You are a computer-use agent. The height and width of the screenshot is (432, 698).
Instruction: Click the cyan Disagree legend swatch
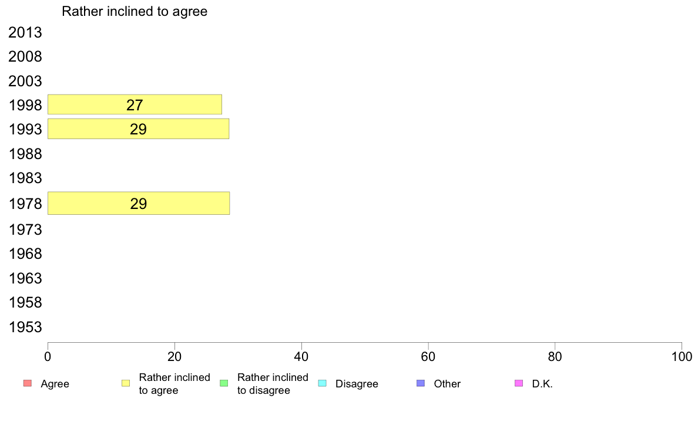(323, 383)
